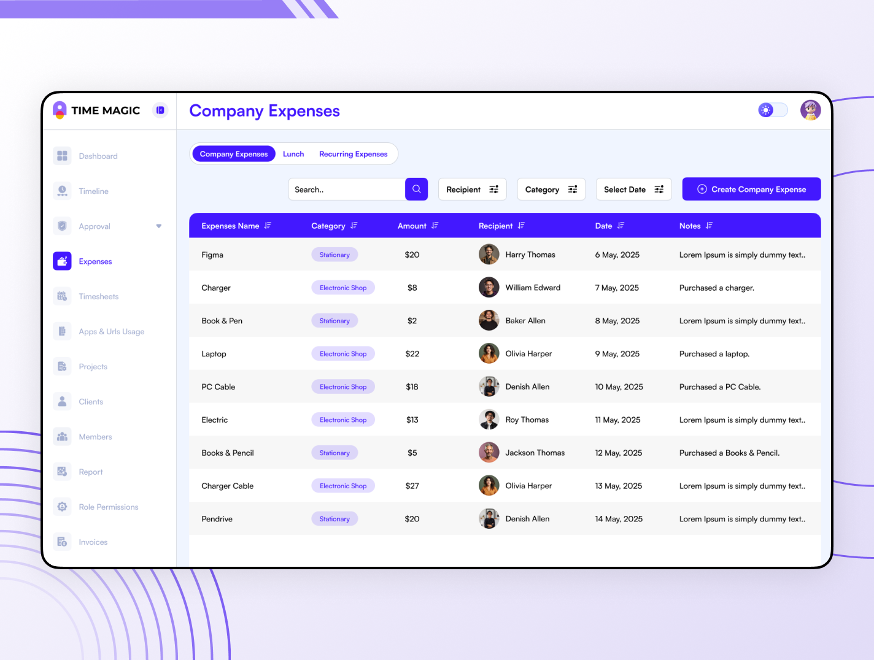
Task: Click Create Company Expense button
Action: [751, 190]
